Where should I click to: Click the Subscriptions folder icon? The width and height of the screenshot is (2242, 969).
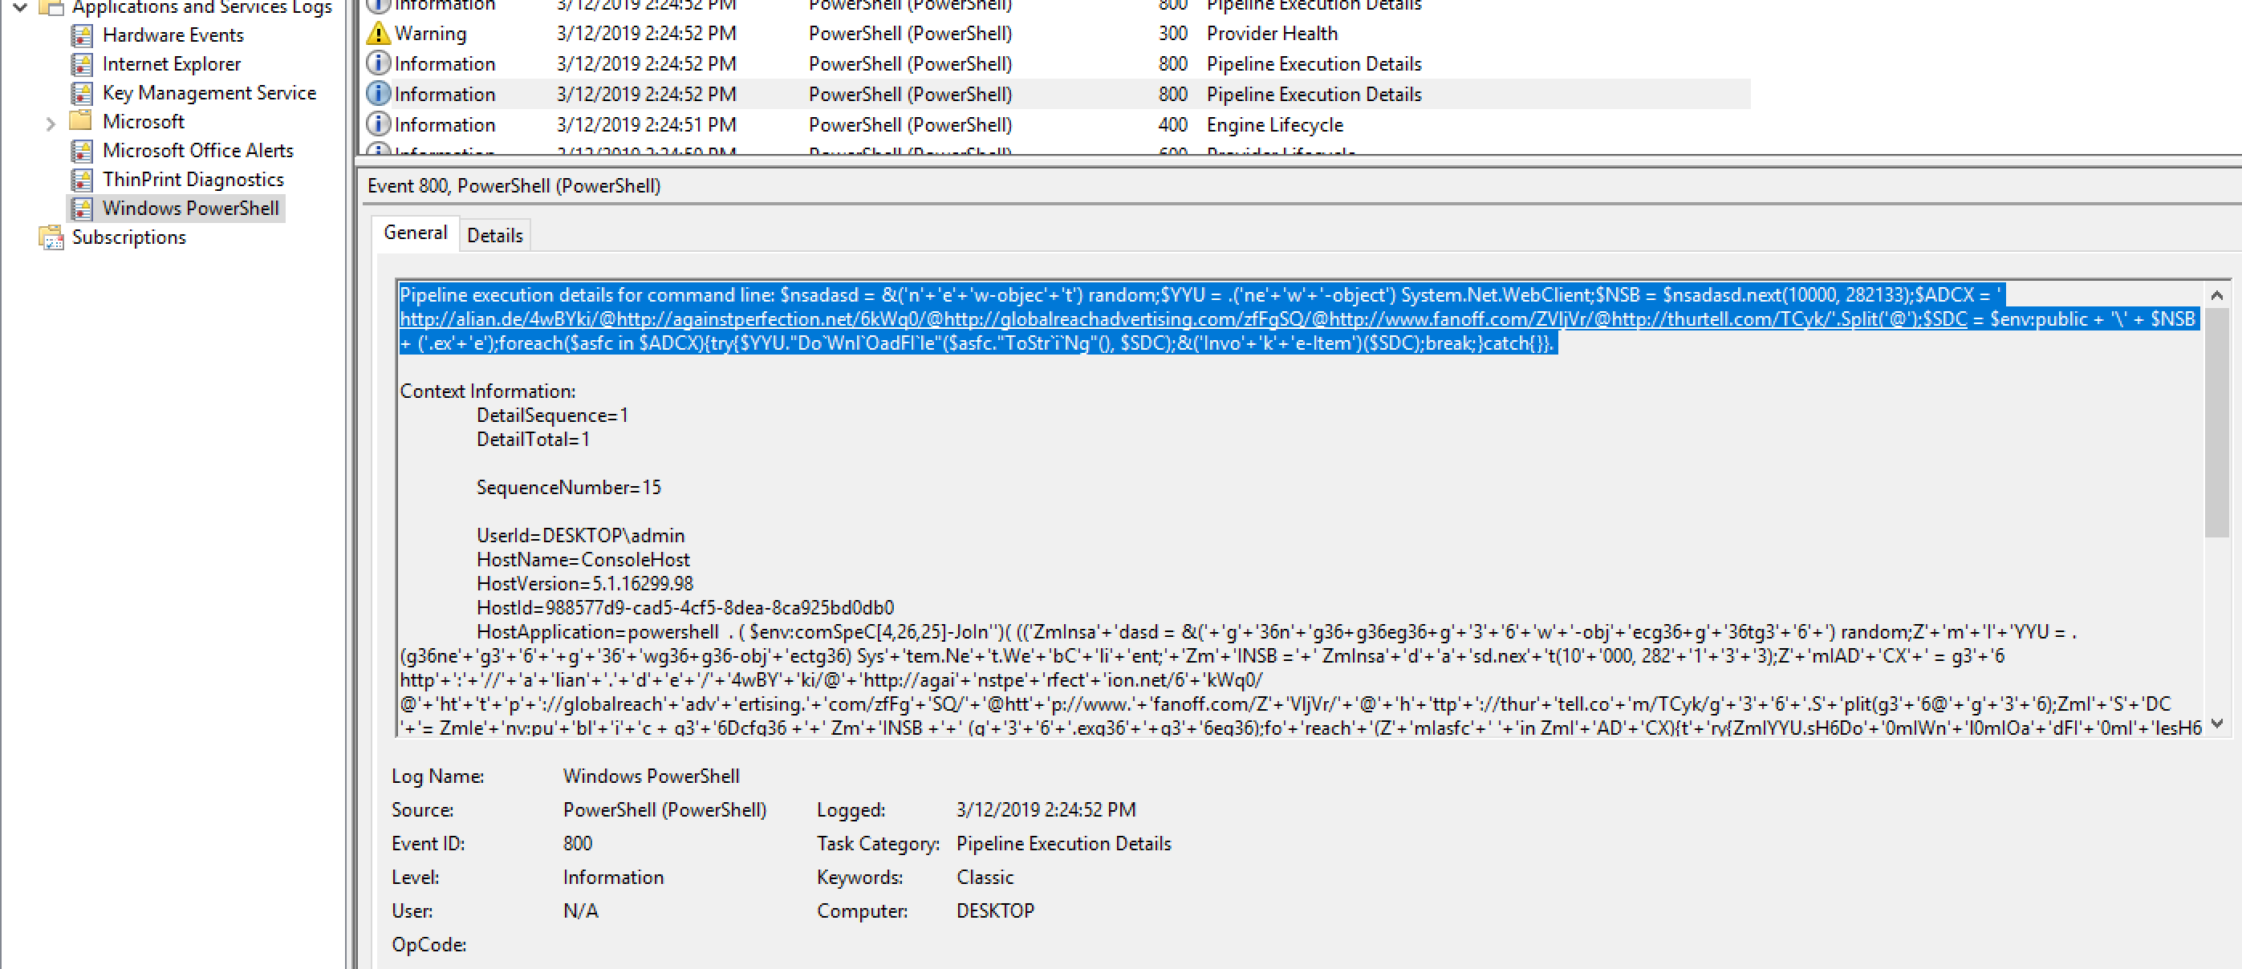[51, 237]
